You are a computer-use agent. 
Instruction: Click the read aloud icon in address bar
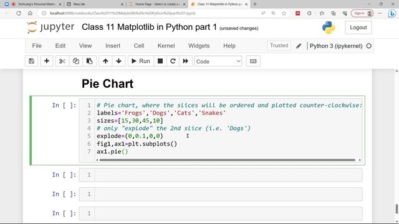tap(263, 13)
